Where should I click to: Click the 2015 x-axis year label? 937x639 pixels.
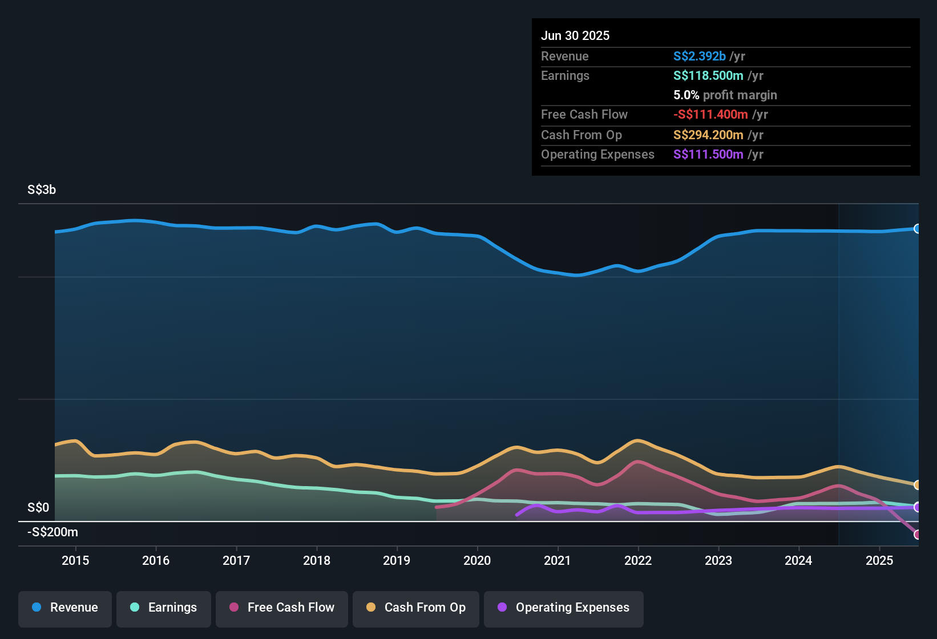coord(75,560)
